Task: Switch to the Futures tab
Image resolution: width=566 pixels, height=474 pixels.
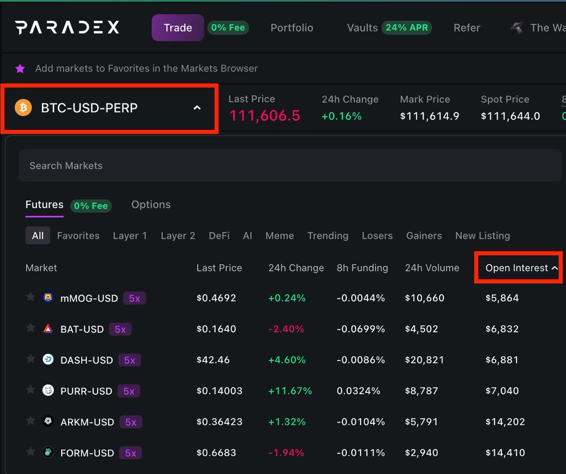Action: pyautogui.click(x=44, y=205)
